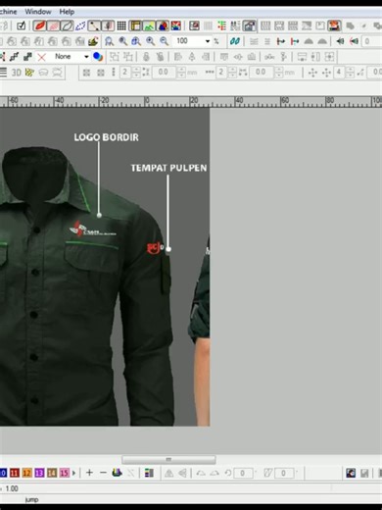Open the zoom factor dropdown arrow

click(x=208, y=41)
